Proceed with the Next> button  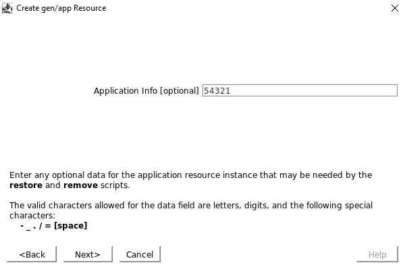click(88, 255)
